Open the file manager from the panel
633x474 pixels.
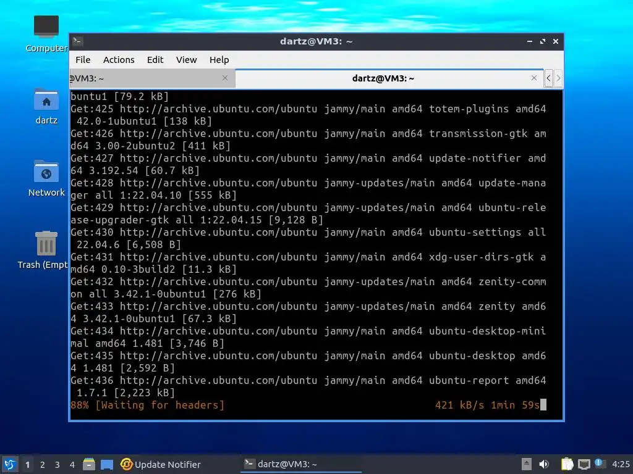click(89, 464)
